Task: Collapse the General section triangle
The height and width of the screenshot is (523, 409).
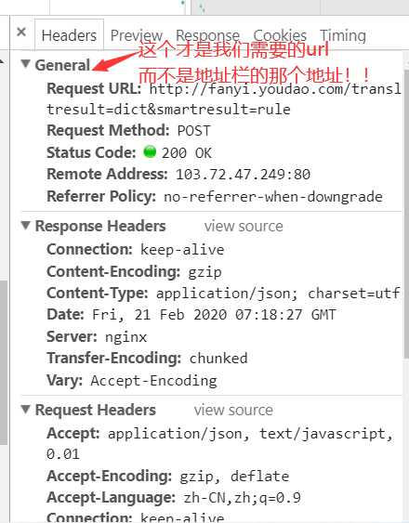Action: click(26, 64)
